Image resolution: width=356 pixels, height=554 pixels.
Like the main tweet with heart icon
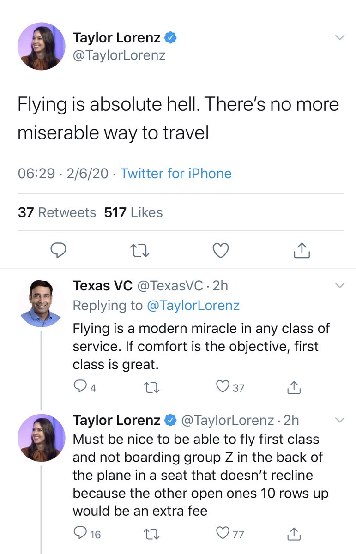tap(221, 250)
